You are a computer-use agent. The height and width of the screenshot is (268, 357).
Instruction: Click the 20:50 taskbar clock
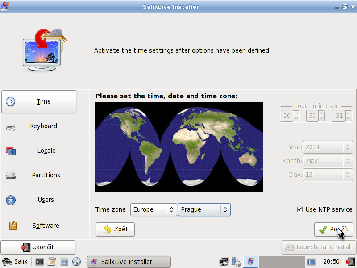click(x=331, y=262)
